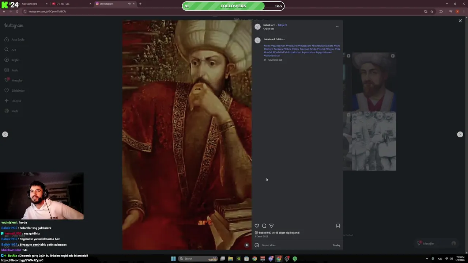Like the post with the heart icon
Viewport: 468px width, 263px height.
click(257, 226)
